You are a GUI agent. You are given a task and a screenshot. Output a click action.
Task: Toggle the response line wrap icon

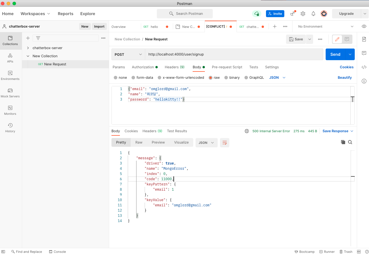click(225, 143)
